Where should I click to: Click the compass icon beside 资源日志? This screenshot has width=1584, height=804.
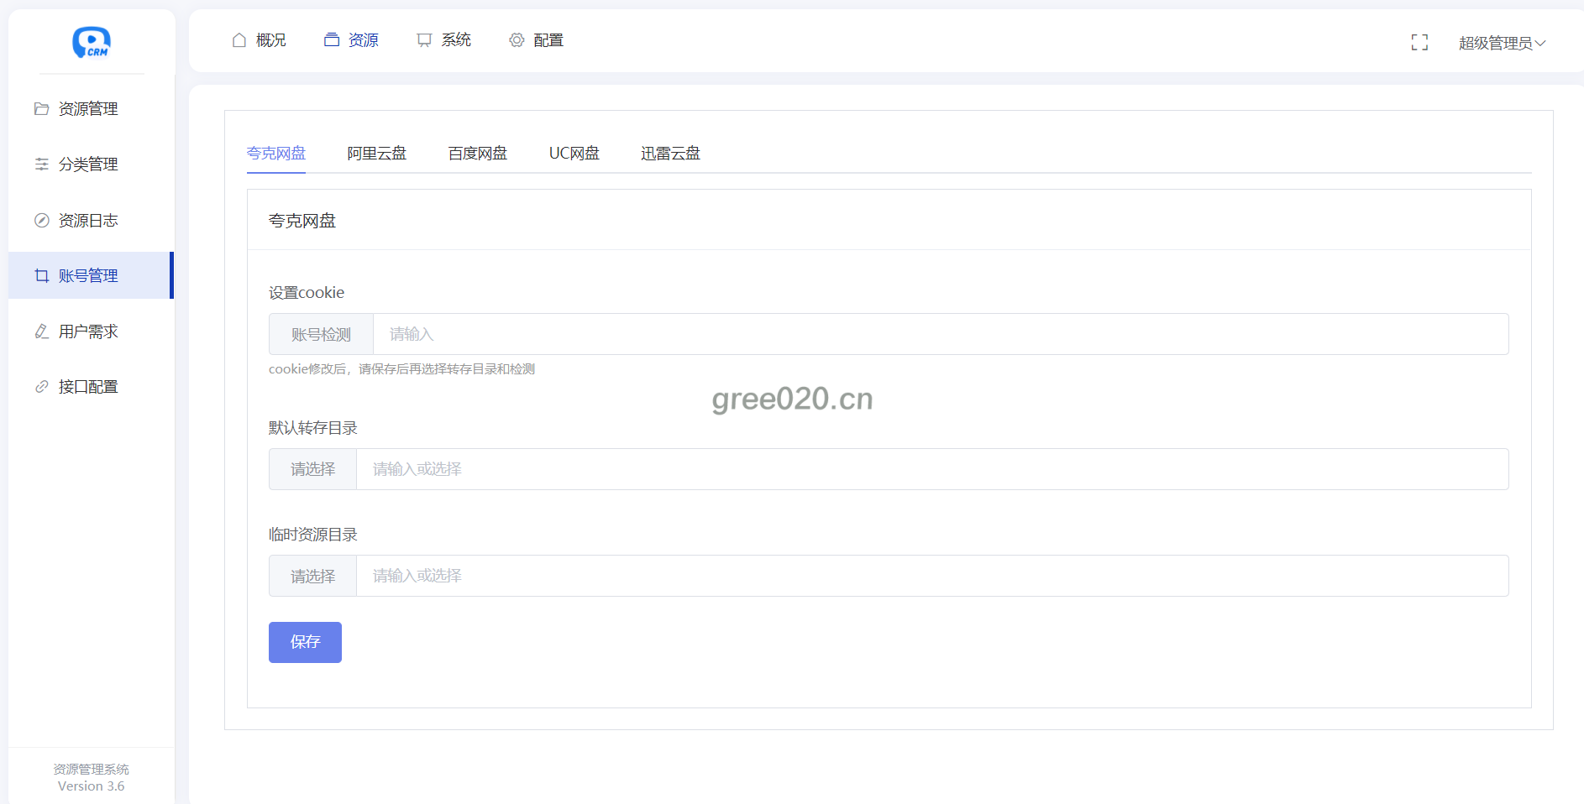pos(41,221)
